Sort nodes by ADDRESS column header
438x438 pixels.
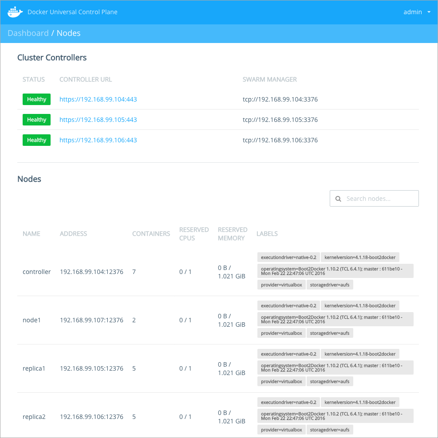point(73,234)
